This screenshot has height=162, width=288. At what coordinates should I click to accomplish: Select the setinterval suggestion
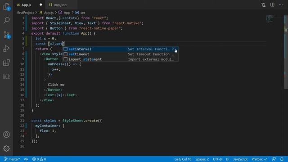coord(121,49)
